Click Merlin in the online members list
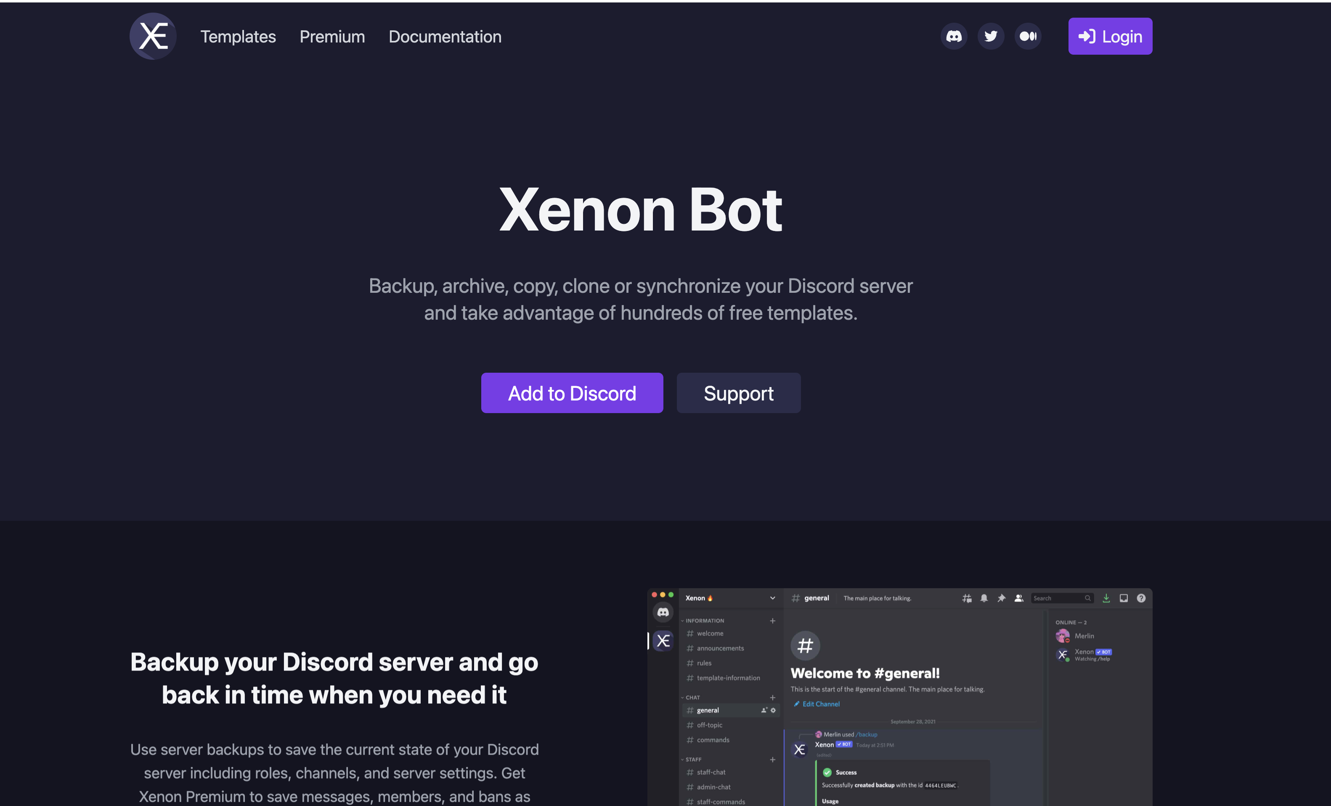Screen dimensions: 1331x806 (1075, 636)
